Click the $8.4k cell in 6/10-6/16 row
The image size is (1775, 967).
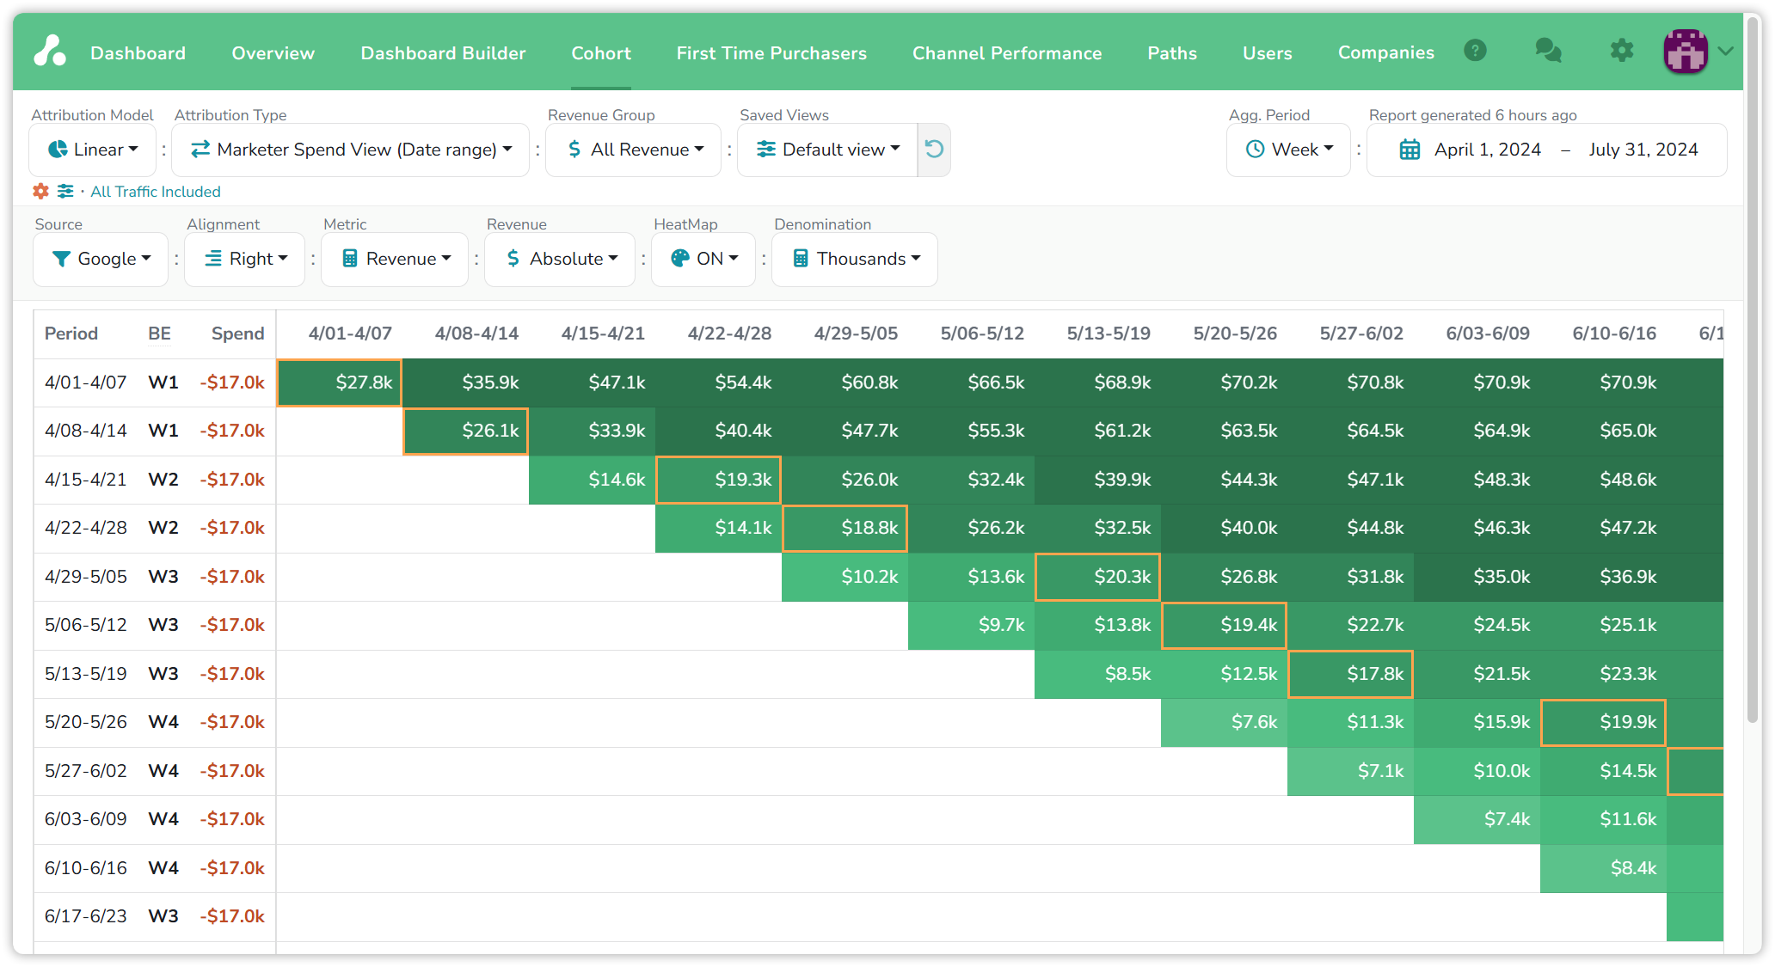1603,868
